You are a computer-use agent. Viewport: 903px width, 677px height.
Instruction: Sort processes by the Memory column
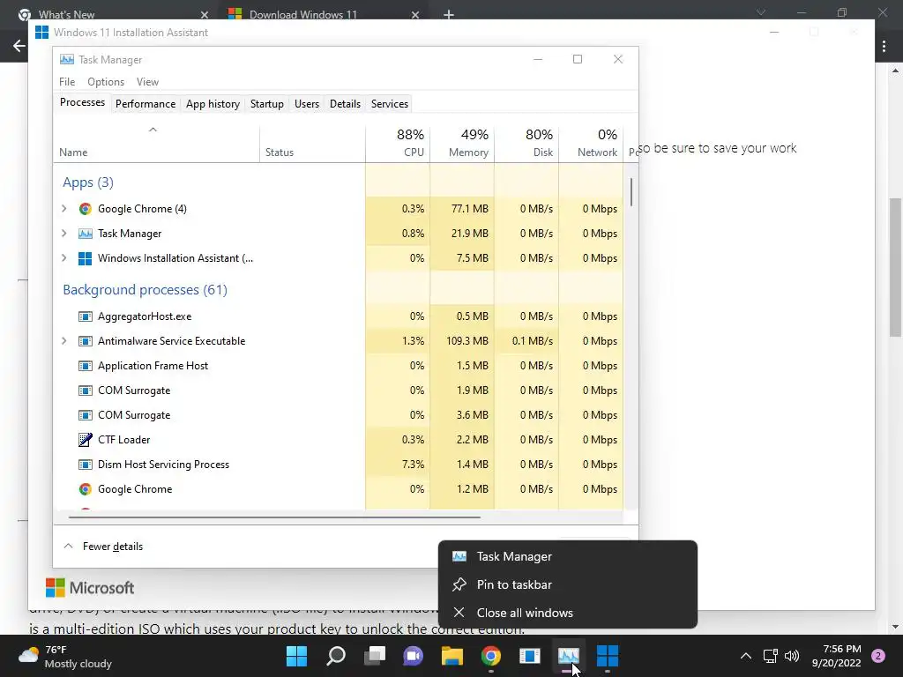coord(462,144)
